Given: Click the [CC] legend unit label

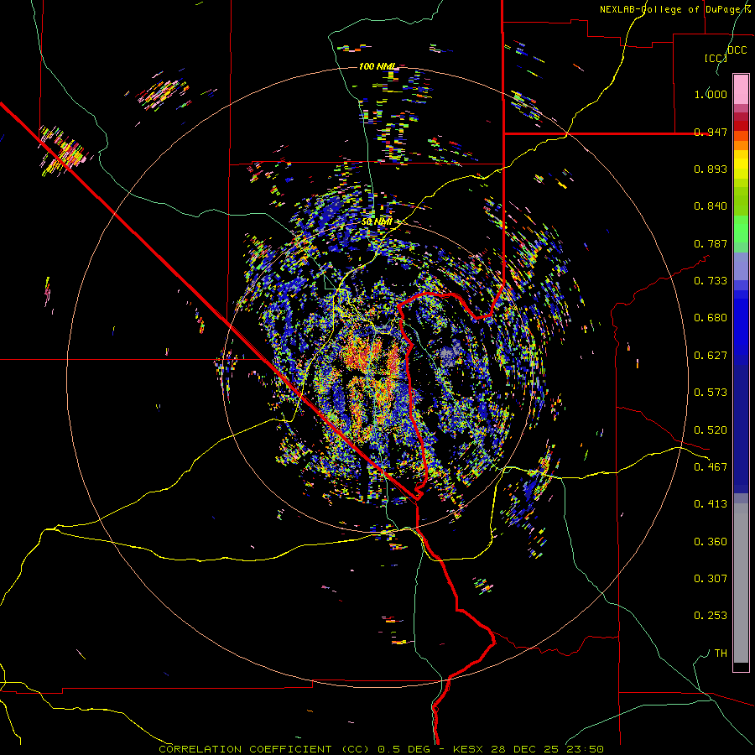Looking at the screenshot, I should pos(716,58).
